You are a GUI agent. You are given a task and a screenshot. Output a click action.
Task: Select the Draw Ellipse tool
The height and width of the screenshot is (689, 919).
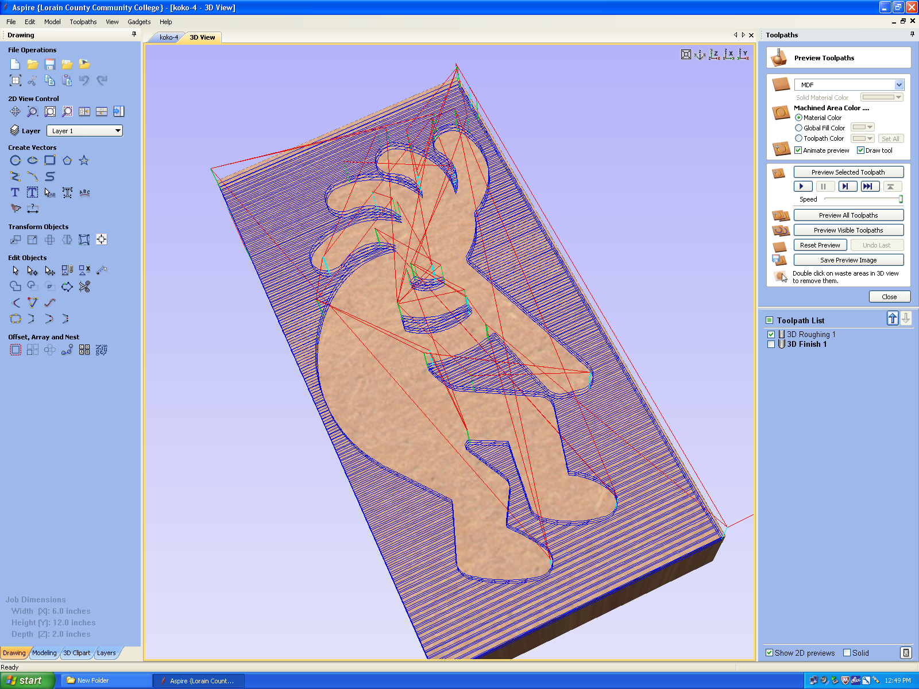pyautogui.click(x=33, y=160)
